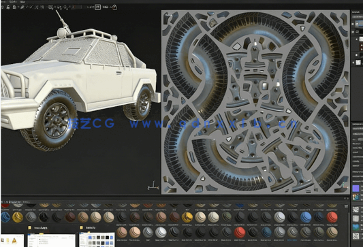The height and width of the screenshot is (247, 363).
Task: Click folder title above the blue thumbnail grid preview
Action: (91, 227)
